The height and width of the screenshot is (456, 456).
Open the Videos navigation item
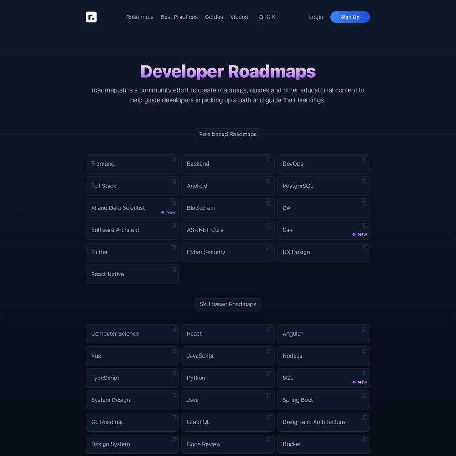[x=239, y=17]
